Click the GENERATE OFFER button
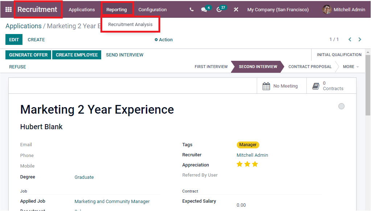This screenshot has width=371, height=211. click(x=28, y=55)
